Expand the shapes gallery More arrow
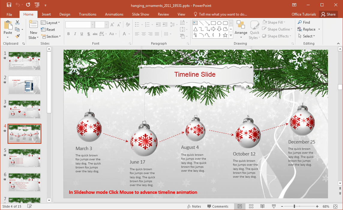This screenshot has height=210, width=343. (x=231, y=36)
